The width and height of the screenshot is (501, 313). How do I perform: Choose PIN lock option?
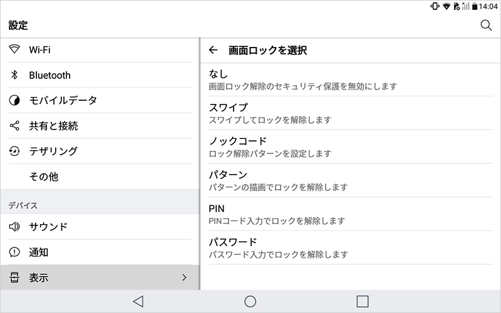click(351, 214)
